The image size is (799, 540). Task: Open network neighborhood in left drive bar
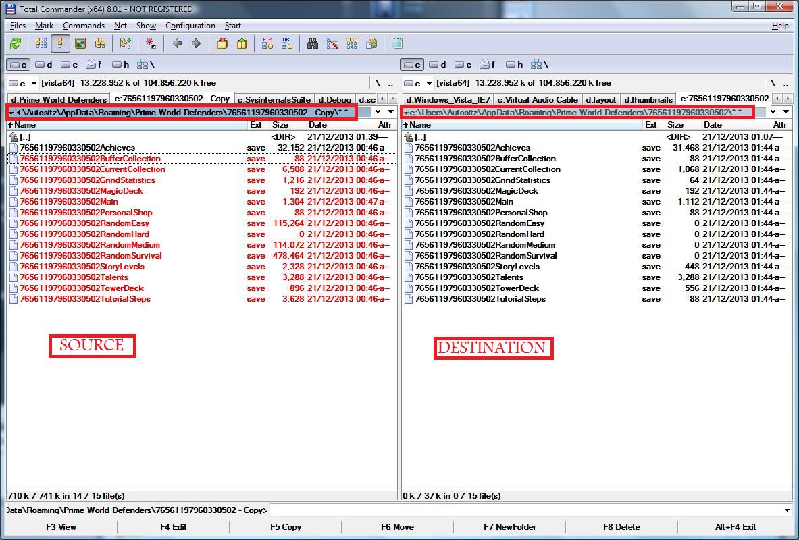(146, 65)
